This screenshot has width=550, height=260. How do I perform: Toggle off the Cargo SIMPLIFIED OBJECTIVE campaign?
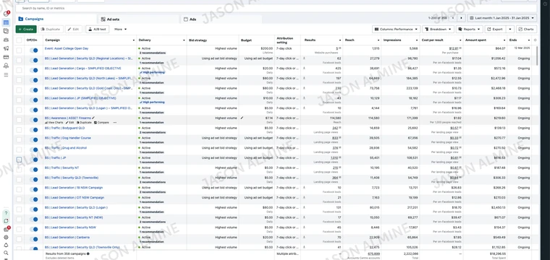tap(34, 70)
